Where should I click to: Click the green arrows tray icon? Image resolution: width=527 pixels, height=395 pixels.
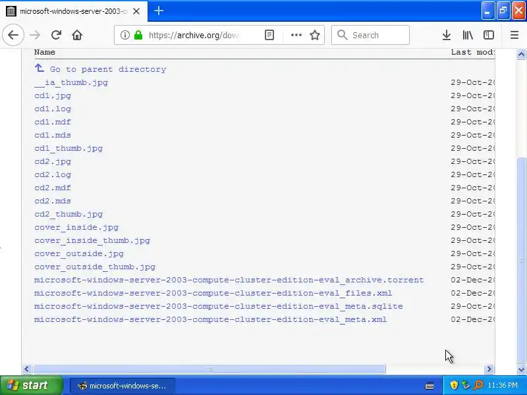(466, 385)
